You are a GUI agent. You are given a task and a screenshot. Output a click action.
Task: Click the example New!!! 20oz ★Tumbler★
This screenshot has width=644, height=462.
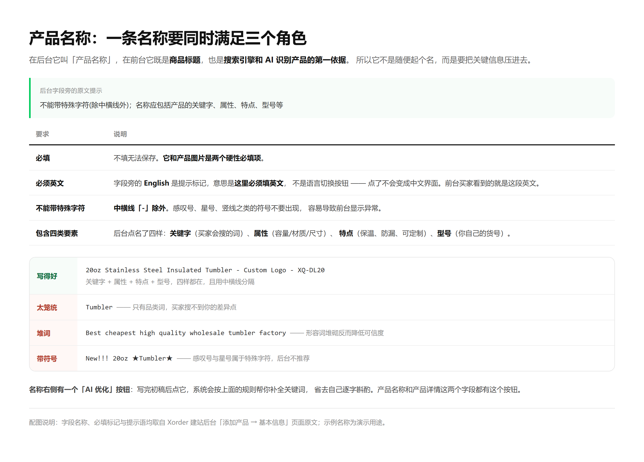point(129,358)
